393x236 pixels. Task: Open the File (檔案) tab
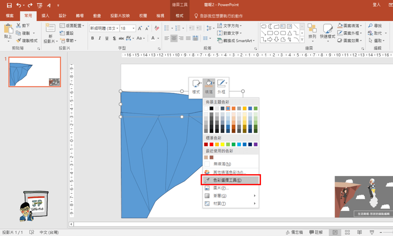click(9, 16)
